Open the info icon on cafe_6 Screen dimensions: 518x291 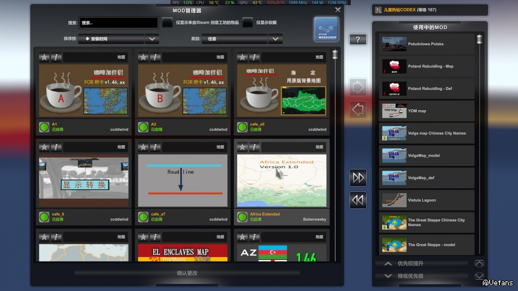pos(56,147)
